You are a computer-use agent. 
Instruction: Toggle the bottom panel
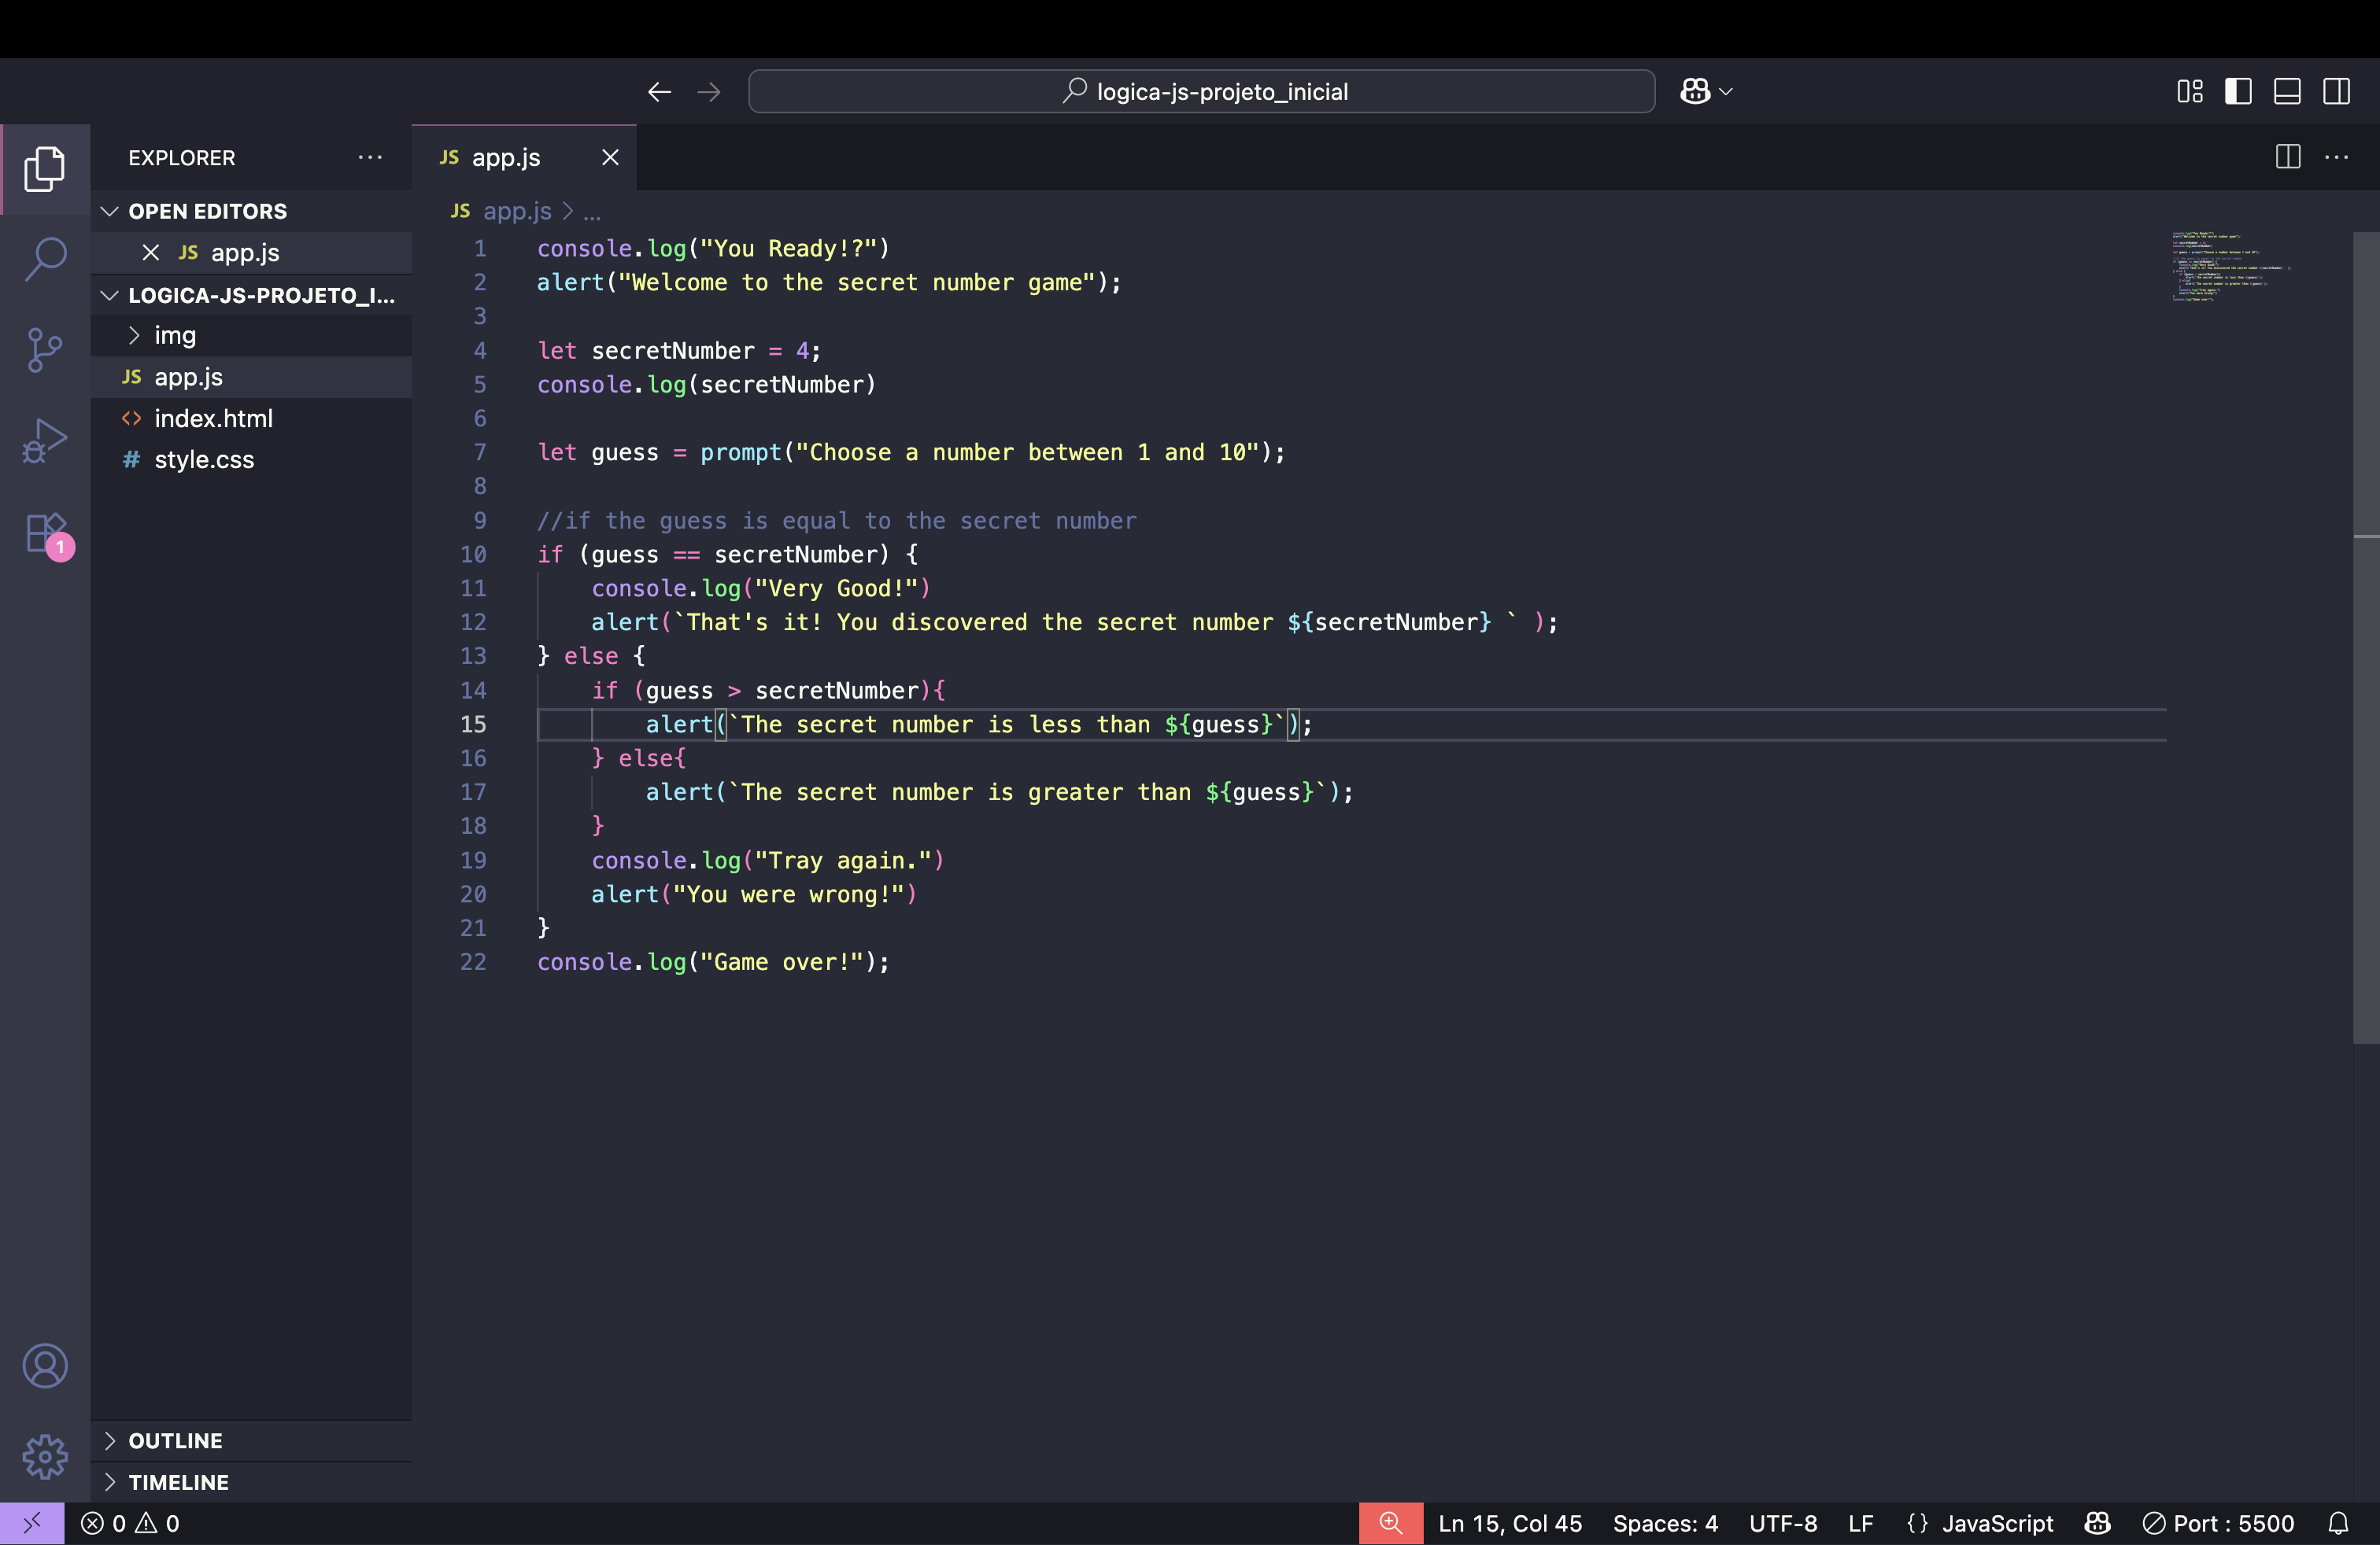pos(2288,92)
